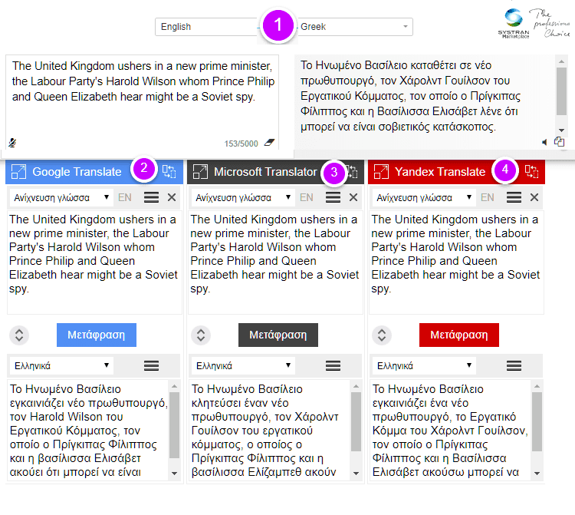Screen dimensions: 575x515
Task: Swap languages in Google Translate panel
Action: [19, 335]
